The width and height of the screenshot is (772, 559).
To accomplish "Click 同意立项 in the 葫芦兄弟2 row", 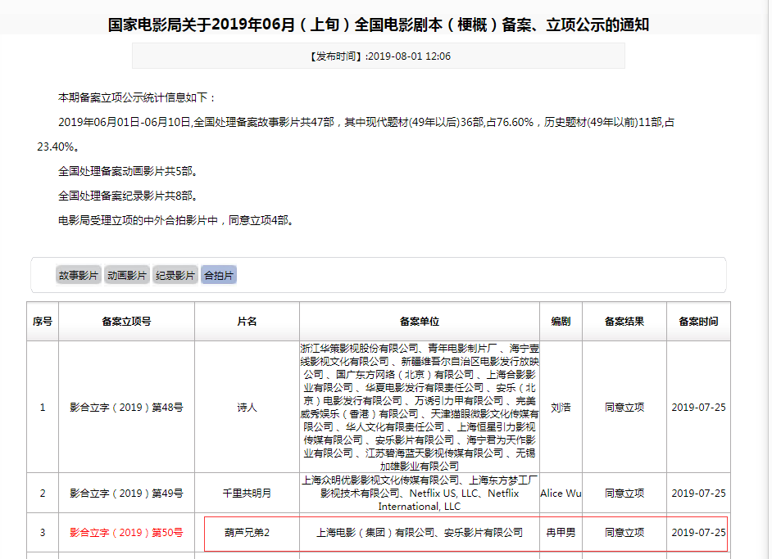I will 624,533.
